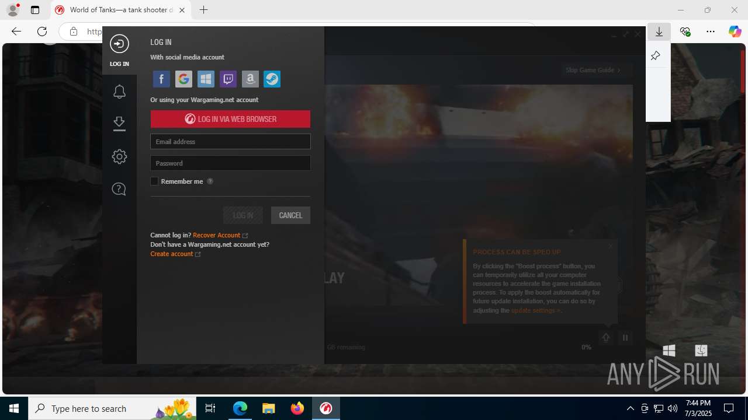Show Remember me help tooltip icon

(x=210, y=181)
